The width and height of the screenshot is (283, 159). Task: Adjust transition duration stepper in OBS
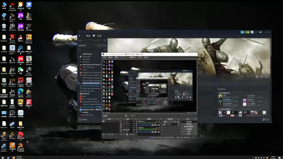click(178, 124)
